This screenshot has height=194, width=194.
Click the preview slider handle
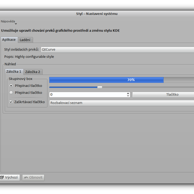100,87
